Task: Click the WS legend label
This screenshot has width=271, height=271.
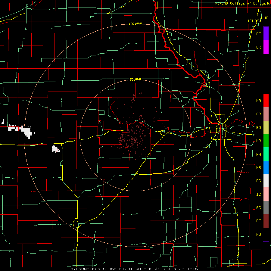Action: pyautogui.click(x=258, y=167)
